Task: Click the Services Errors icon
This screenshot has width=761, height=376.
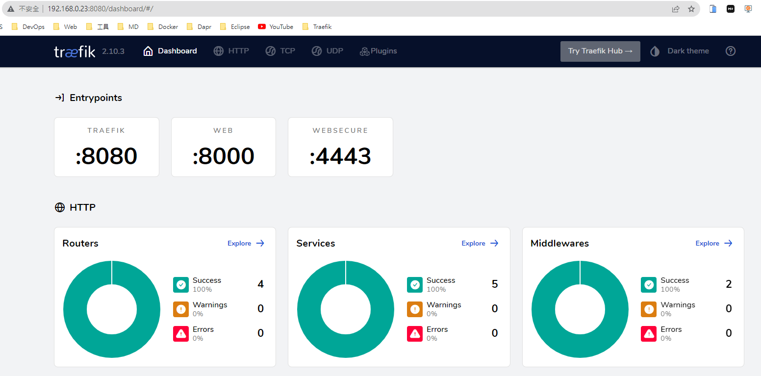Action: 415,334
